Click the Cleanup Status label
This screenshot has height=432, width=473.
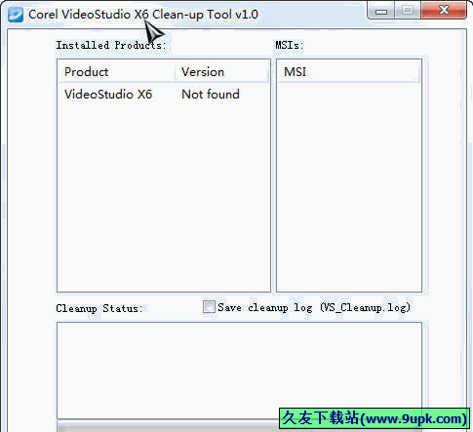tap(99, 308)
